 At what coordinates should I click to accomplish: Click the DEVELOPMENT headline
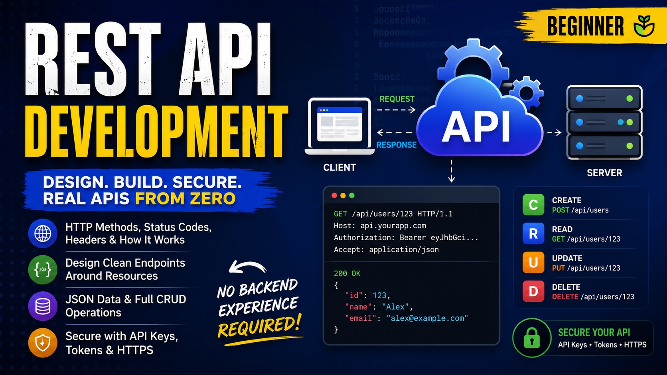pyautogui.click(x=156, y=132)
